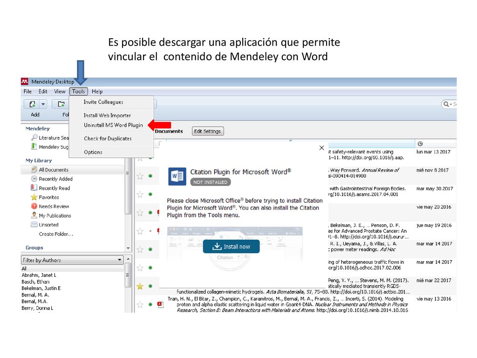Close the Citation Plugin popup
Viewport: 477px width, 358px height.
321,148
